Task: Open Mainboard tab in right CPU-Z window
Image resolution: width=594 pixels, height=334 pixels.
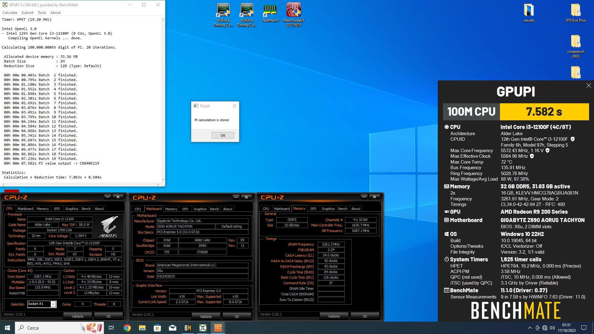Action: [282, 209]
